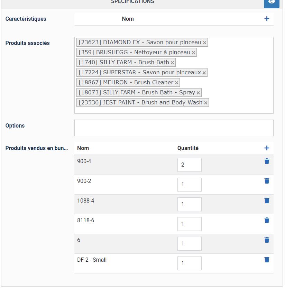Viewport: 285px width, 289px height.
Task: Remove JEST PAINT Brush and Body Wash tag
Action: 205,103
